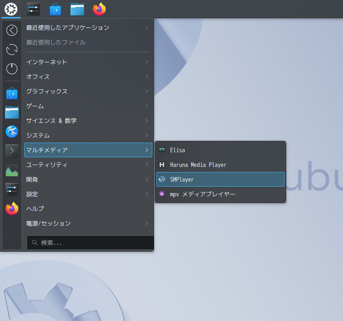Expand the サイエンス & 数学 category arrow

click(147, 121)
